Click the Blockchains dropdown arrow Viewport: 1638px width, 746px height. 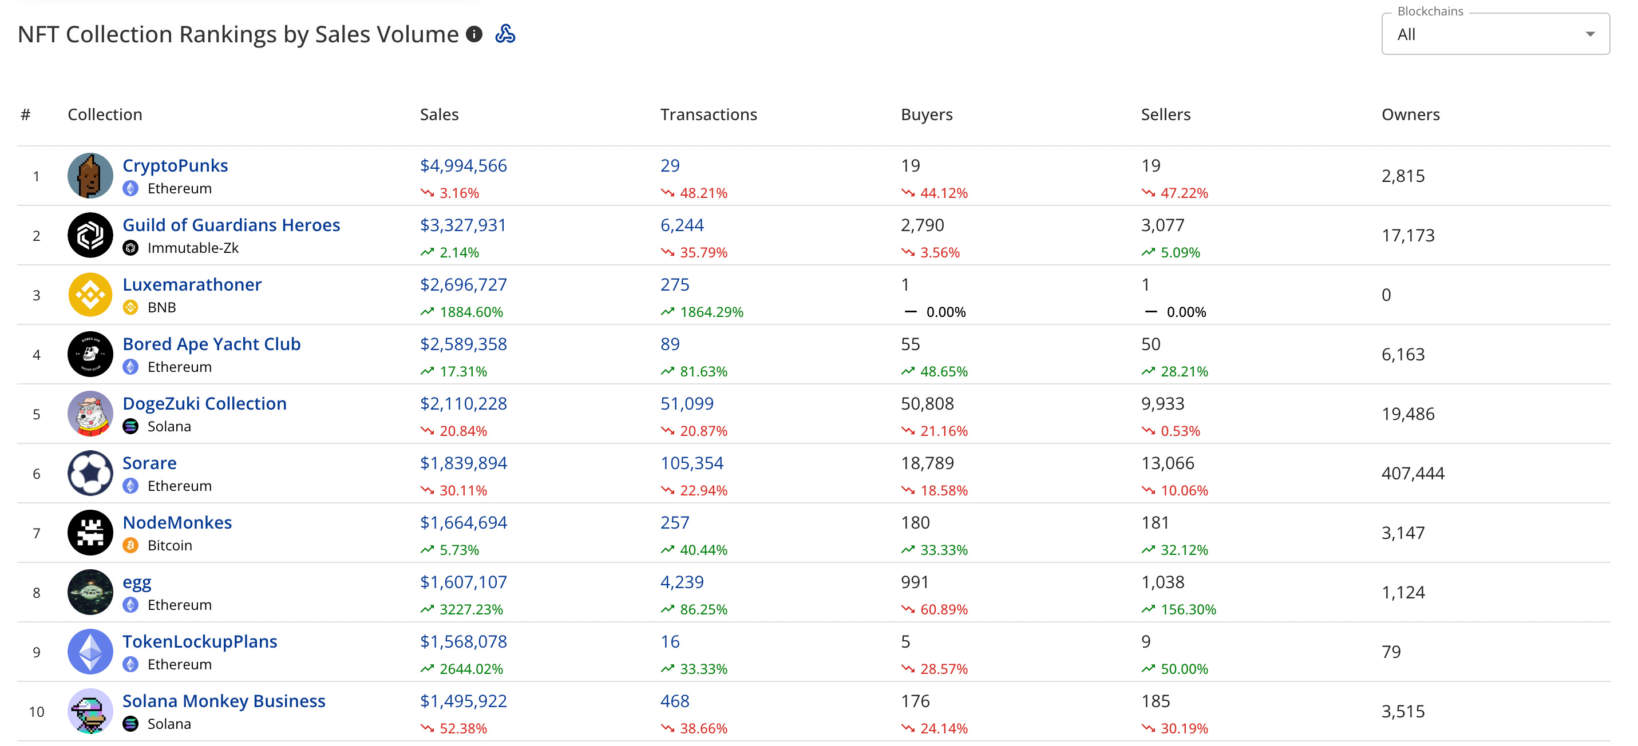(1590, 34)
